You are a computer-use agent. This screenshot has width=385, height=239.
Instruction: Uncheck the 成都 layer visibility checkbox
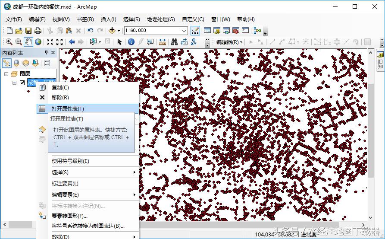point(22,83)
